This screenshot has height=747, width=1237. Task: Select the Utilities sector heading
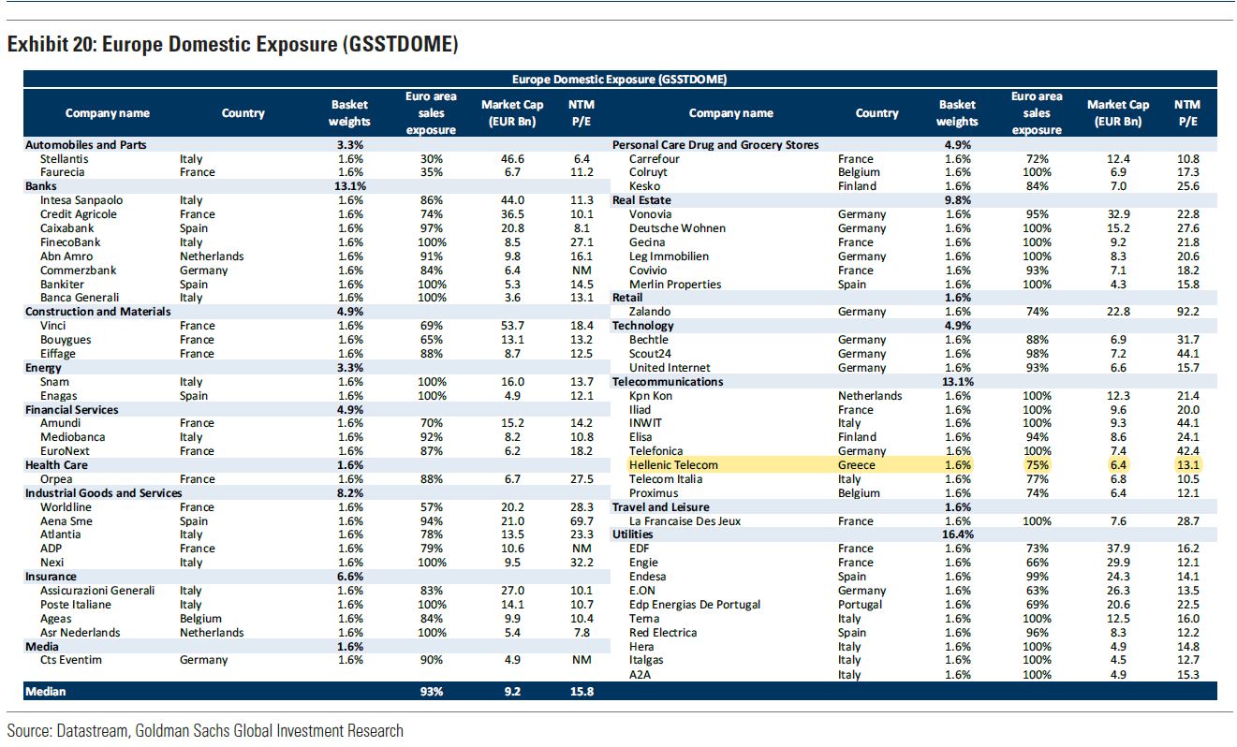[633, 535]
